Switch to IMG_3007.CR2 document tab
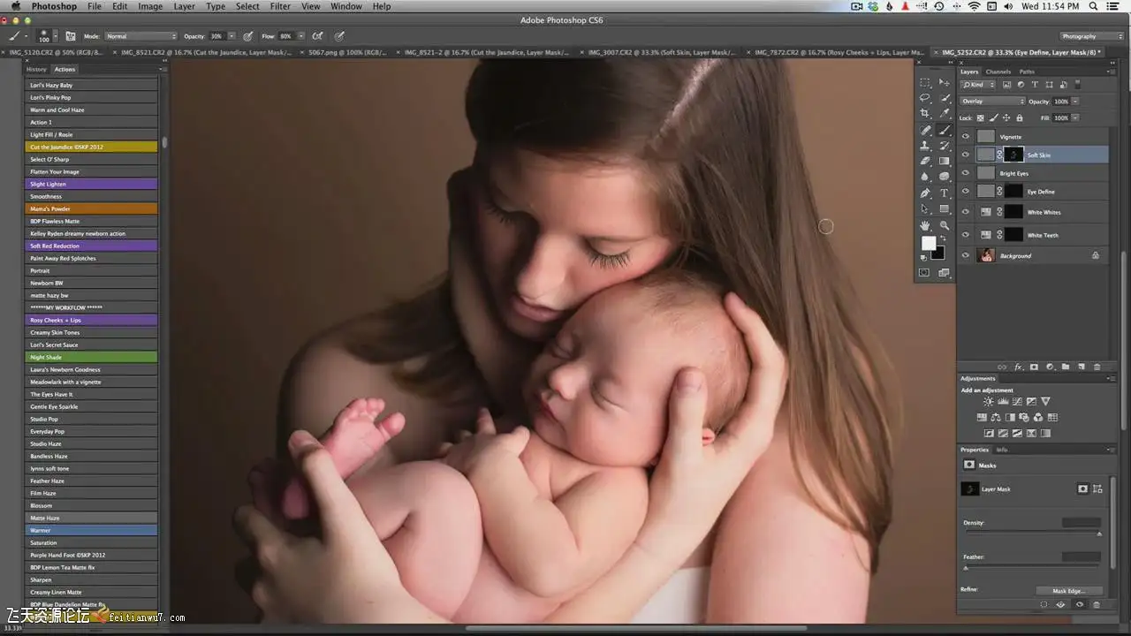 coord(661,52)
